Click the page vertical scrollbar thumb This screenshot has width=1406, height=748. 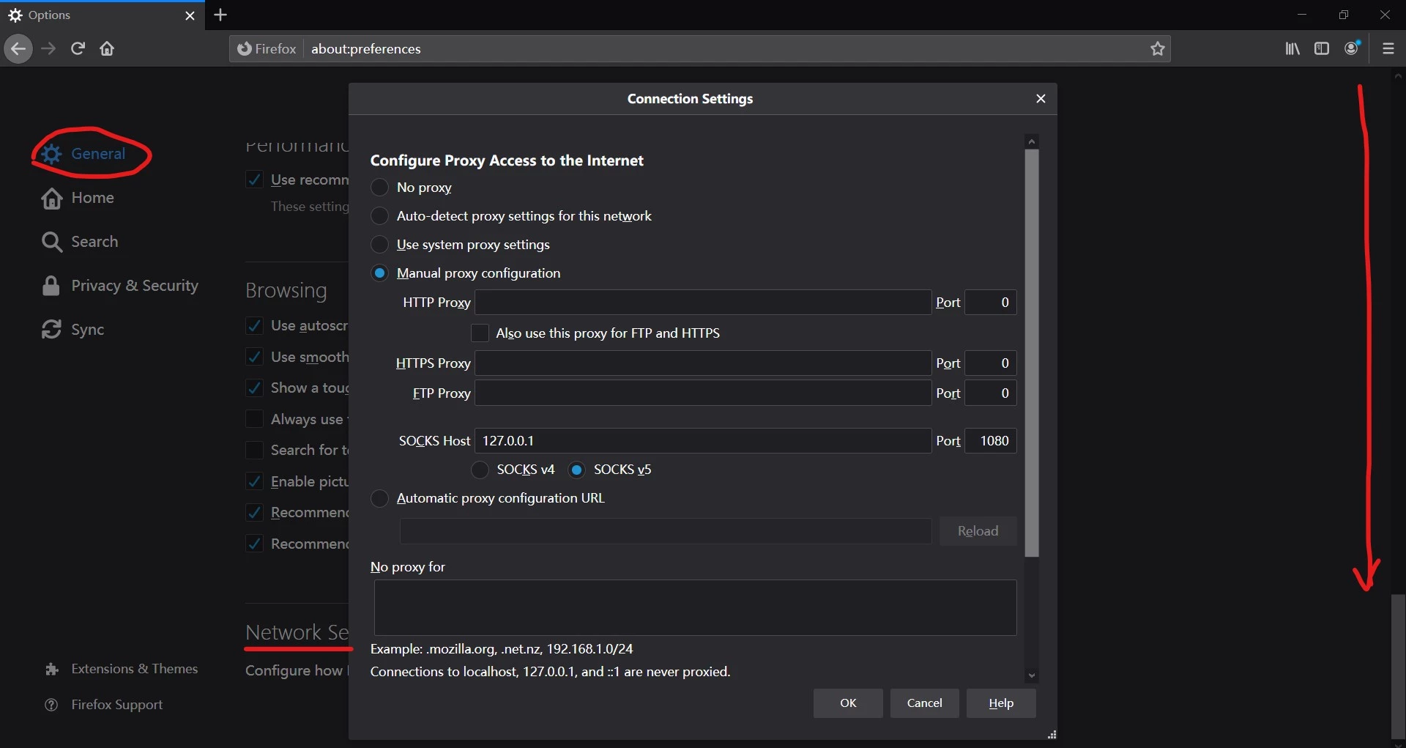coord(1398,667)
